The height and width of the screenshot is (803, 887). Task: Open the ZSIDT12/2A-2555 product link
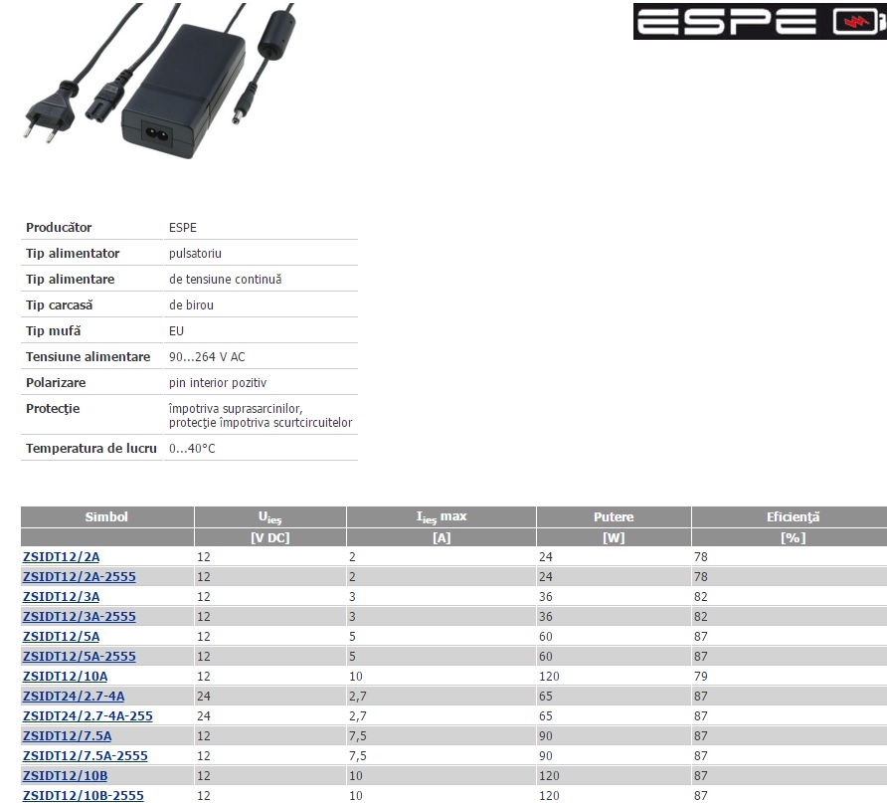point(80,577)
